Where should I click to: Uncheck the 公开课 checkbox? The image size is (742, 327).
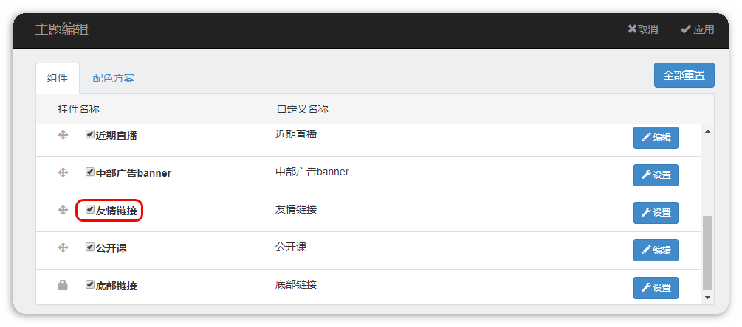90,247
